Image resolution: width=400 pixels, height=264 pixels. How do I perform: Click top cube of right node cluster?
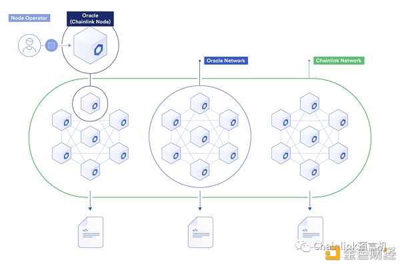309,103
